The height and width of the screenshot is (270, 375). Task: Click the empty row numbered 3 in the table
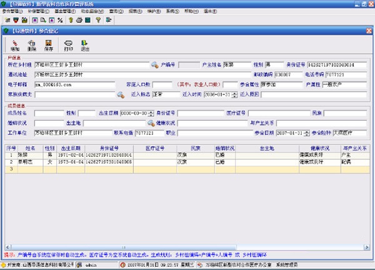(187, 169)
